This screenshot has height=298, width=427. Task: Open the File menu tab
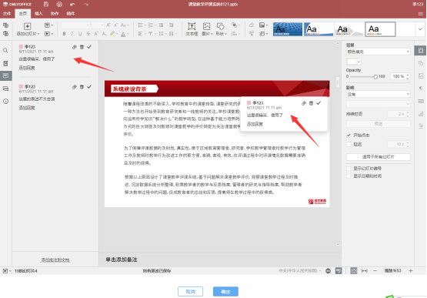(x=7, y=13)
